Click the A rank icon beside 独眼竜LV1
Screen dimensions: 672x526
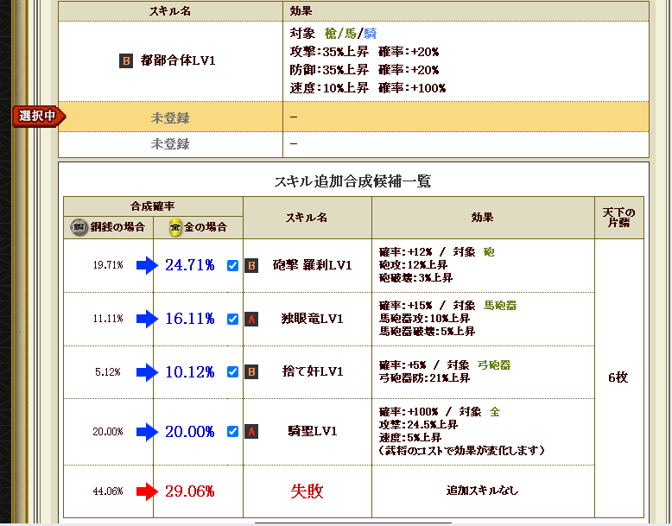pos(251,319)
